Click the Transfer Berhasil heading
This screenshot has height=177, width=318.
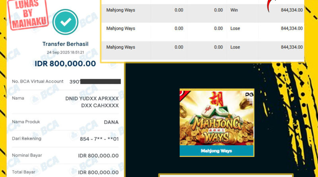[x=65, y=44]
